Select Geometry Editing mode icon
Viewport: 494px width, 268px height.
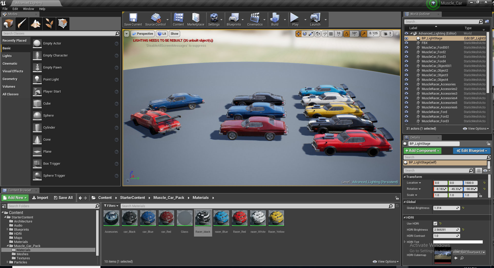click(x=63, y=24)
